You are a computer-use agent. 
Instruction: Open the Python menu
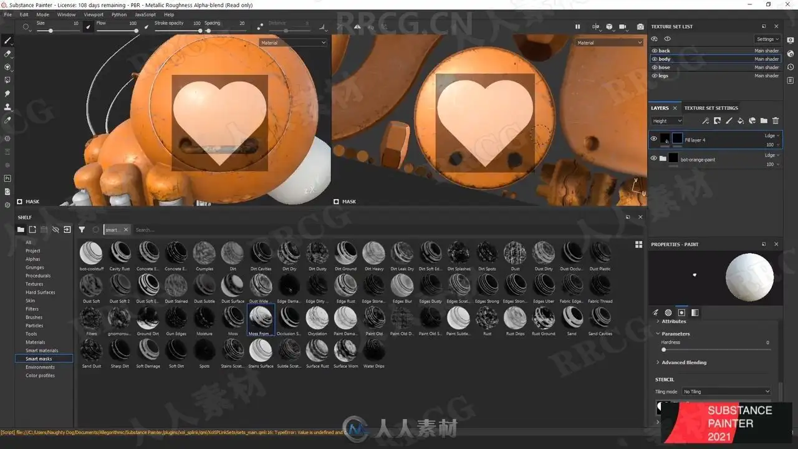[x=119, y=14]
